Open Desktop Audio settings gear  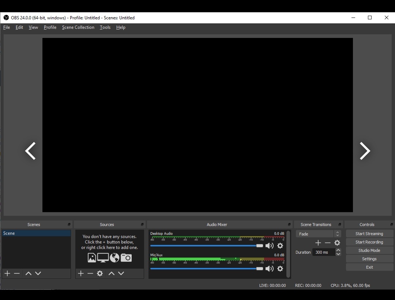pyautogui.click(x=280, y=246)
